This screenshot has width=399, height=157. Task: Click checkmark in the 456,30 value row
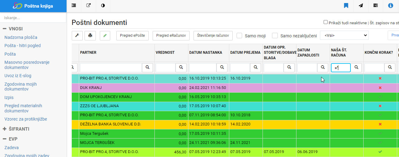[x=380, y=152]
